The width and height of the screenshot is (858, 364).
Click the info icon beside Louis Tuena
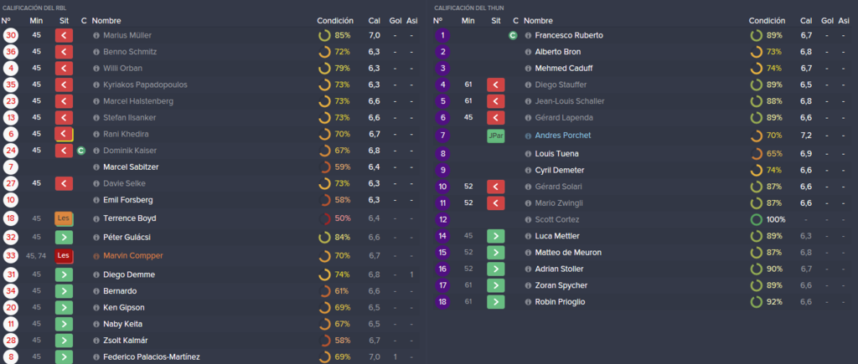click(528, 154)
